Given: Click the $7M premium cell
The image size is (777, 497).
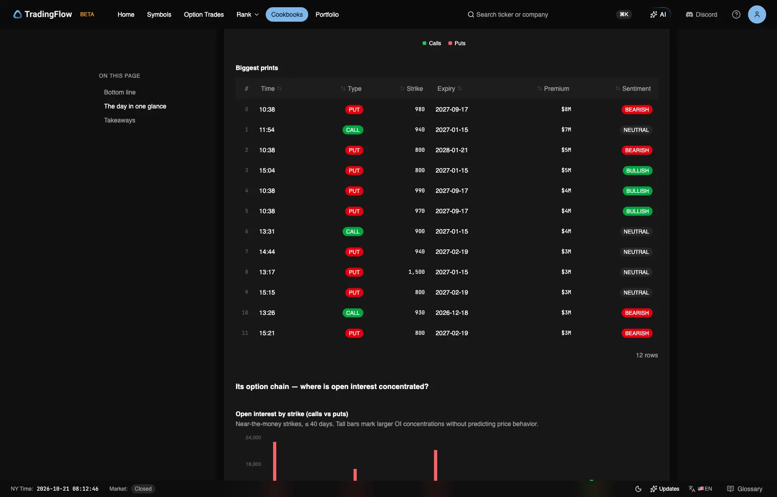Looking at the screenshot, I should pyautogui.click(x=566, y=130).
